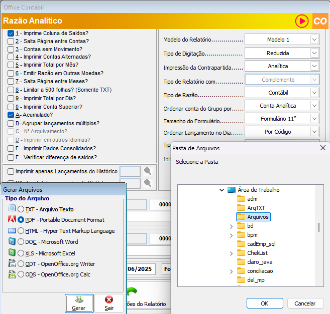Expand the bpm folder node
The width and height of the screenshot is (330, 314).
(x=231, y=235)
